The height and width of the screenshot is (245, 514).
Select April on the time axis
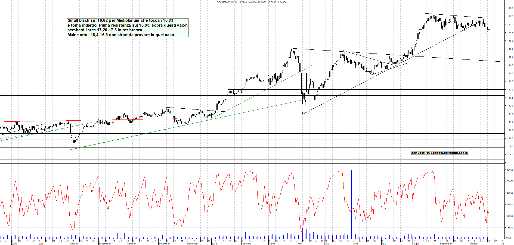point(299,244)
